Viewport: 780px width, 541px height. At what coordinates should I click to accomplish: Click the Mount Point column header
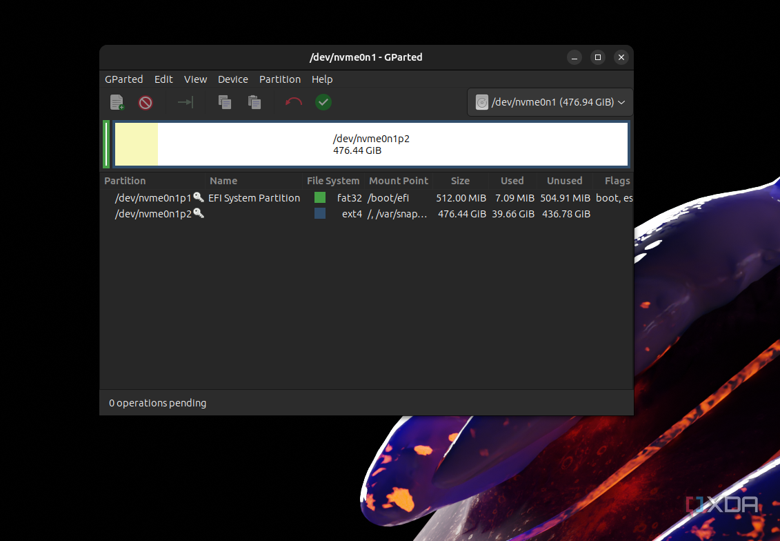coord(399,181)
